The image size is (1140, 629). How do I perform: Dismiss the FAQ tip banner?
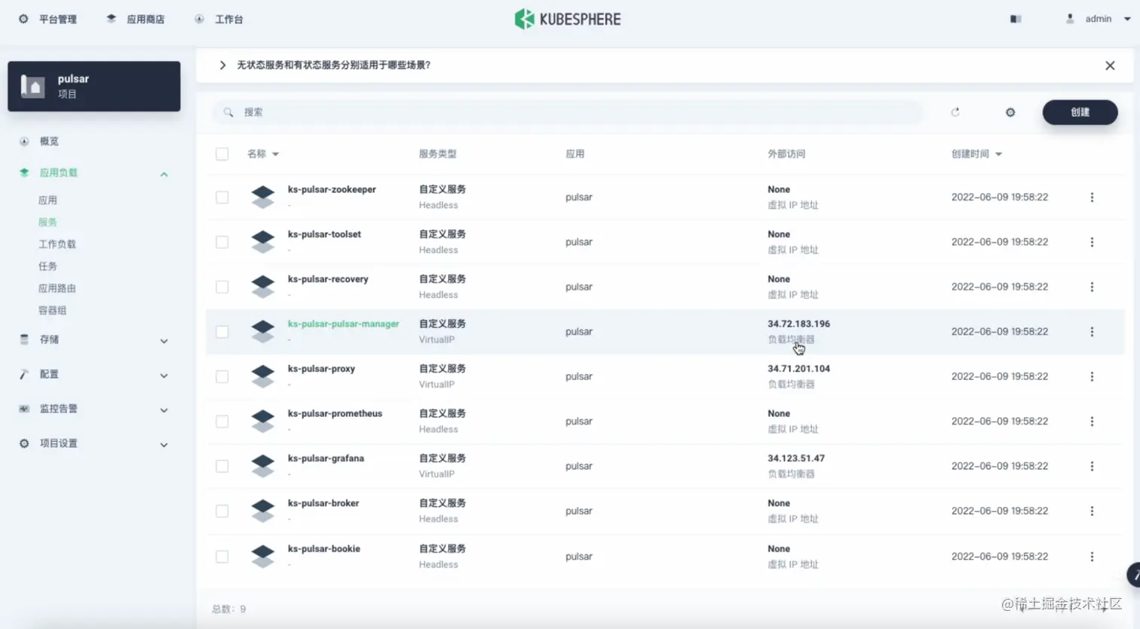(x=1110, y=66)
